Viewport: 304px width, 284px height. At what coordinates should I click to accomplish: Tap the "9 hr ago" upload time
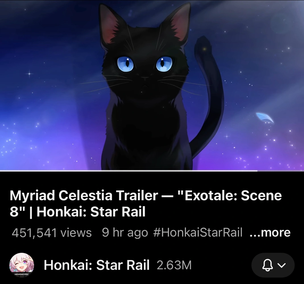(125, 233)
